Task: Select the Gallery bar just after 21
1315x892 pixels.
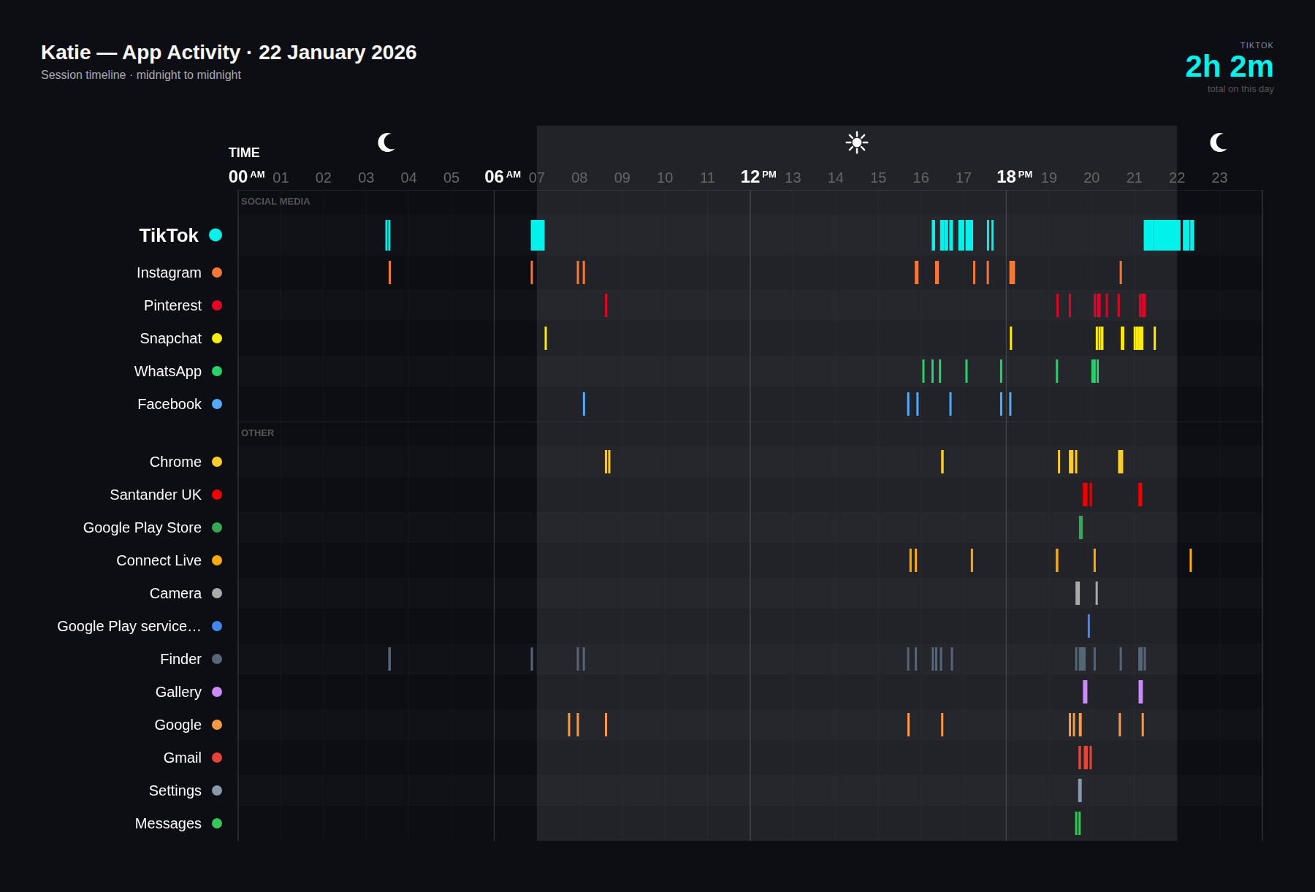Action: click(x=1140, y=692)
